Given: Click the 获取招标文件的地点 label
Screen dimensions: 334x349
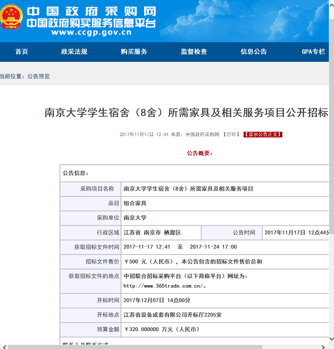Looking at the screenshot, I should click(x=94, y=276).
